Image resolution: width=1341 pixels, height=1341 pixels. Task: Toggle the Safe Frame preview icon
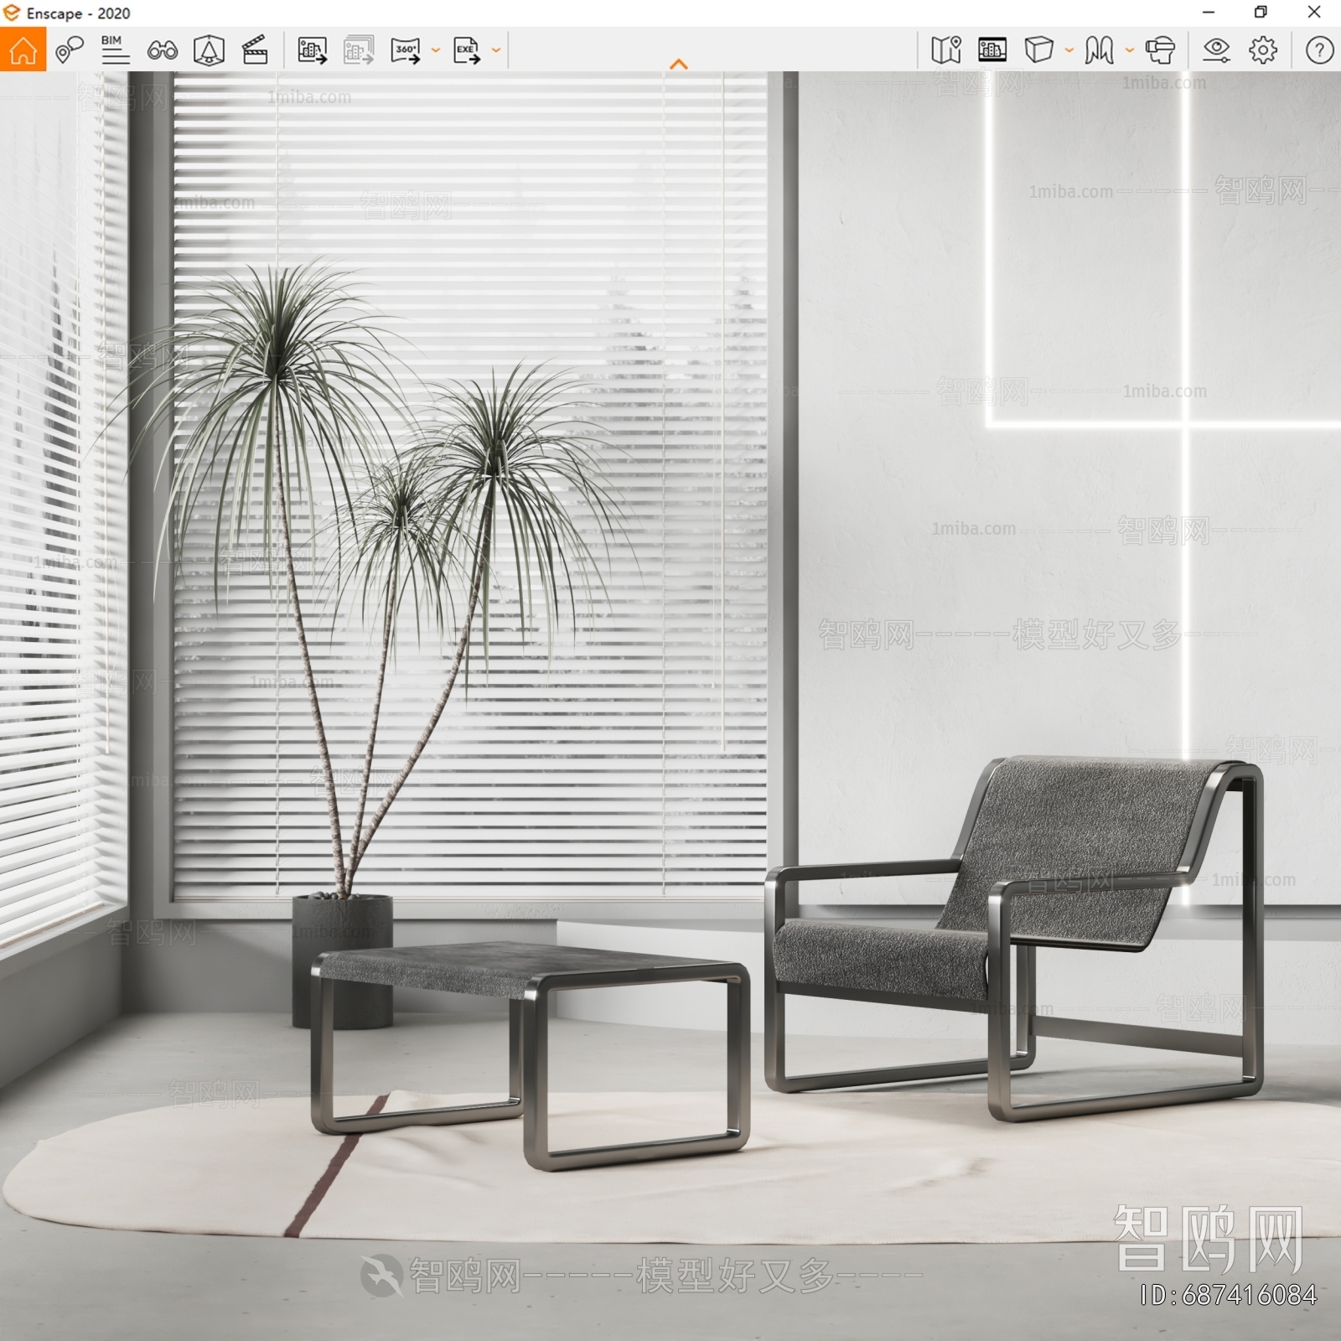(992, 50)
